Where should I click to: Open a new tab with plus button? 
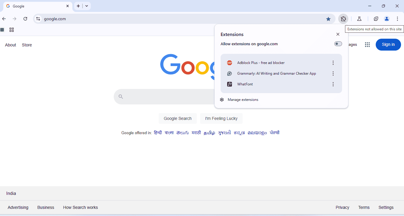pyautogui.click(x=78, y=6)
